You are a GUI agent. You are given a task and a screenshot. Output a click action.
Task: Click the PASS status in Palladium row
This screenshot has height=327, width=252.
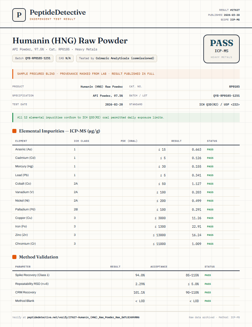(x=210, y=210)
